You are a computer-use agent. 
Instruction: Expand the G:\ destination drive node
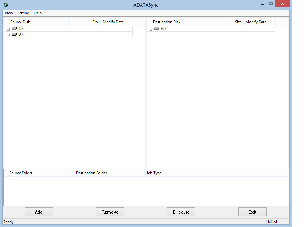coord(151,29)
